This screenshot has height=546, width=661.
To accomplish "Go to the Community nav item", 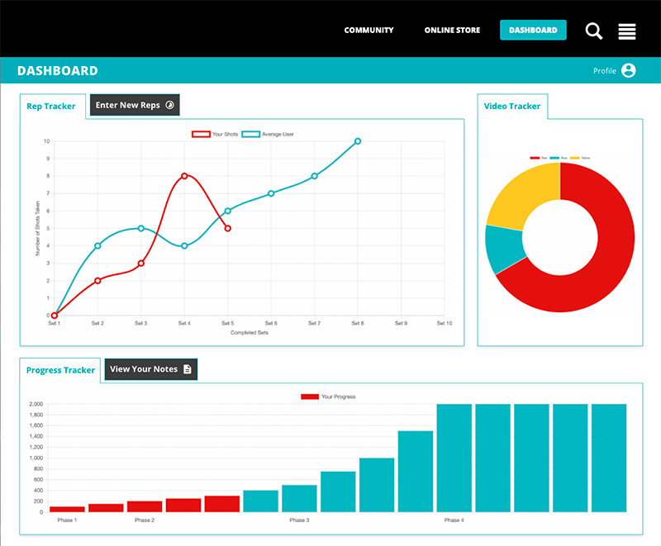I will point(369,31).
